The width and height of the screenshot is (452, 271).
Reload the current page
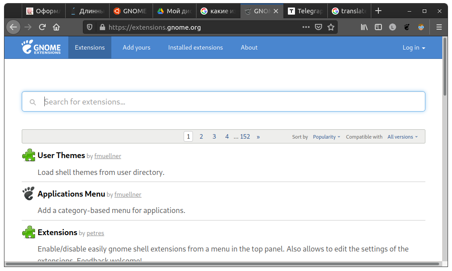pyautogui.click(x=43, y=27)
